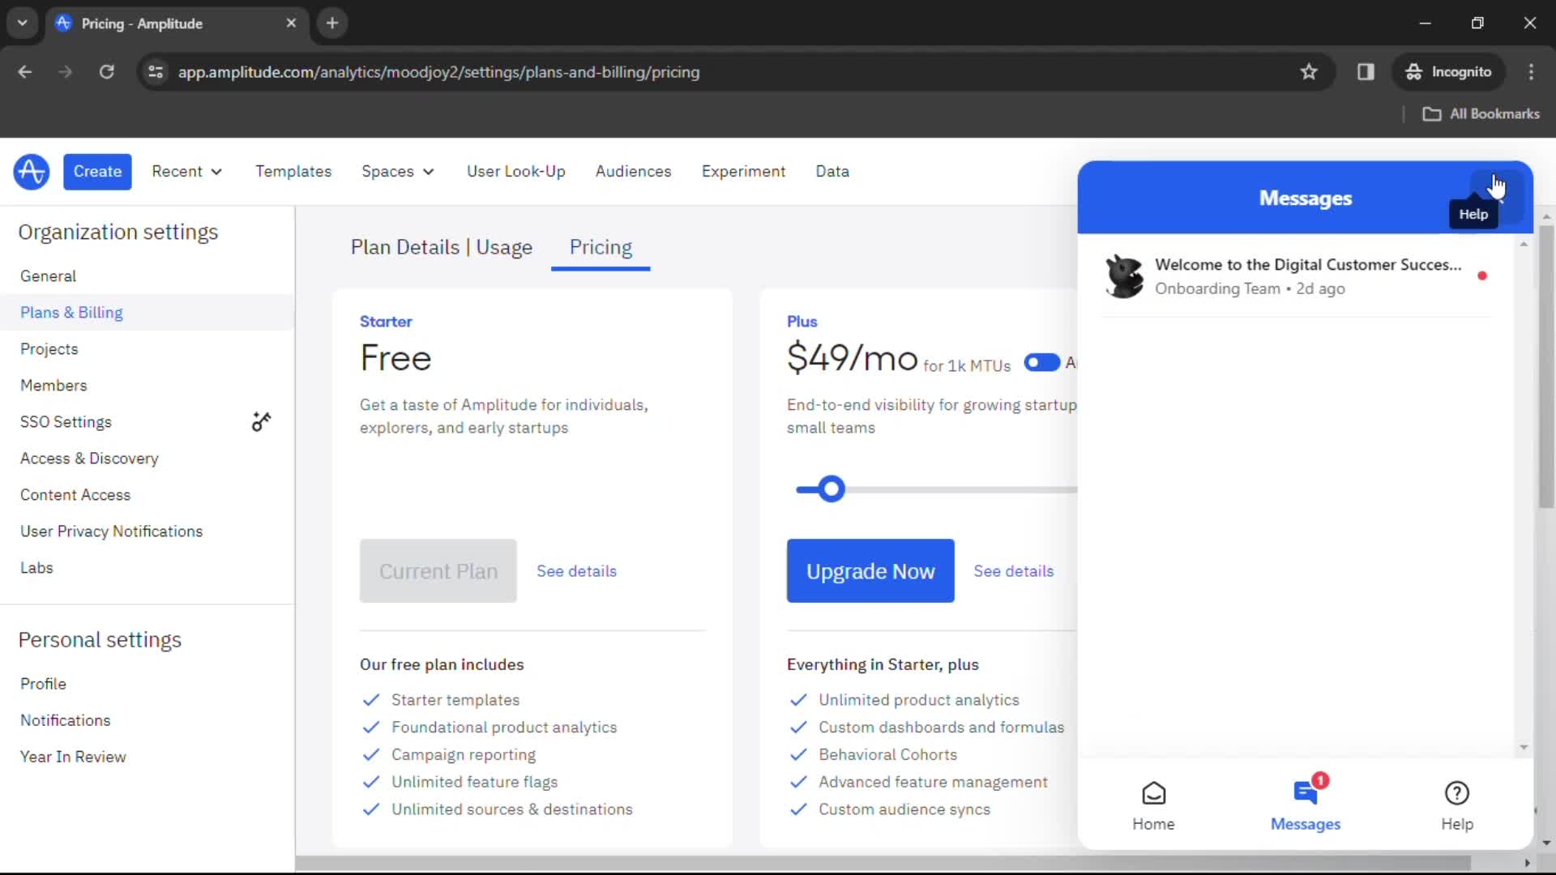Click the MTU slider handle on Plus plan

(x=831, y=489)
